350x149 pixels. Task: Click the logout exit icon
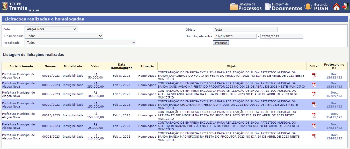pos(345,6)
